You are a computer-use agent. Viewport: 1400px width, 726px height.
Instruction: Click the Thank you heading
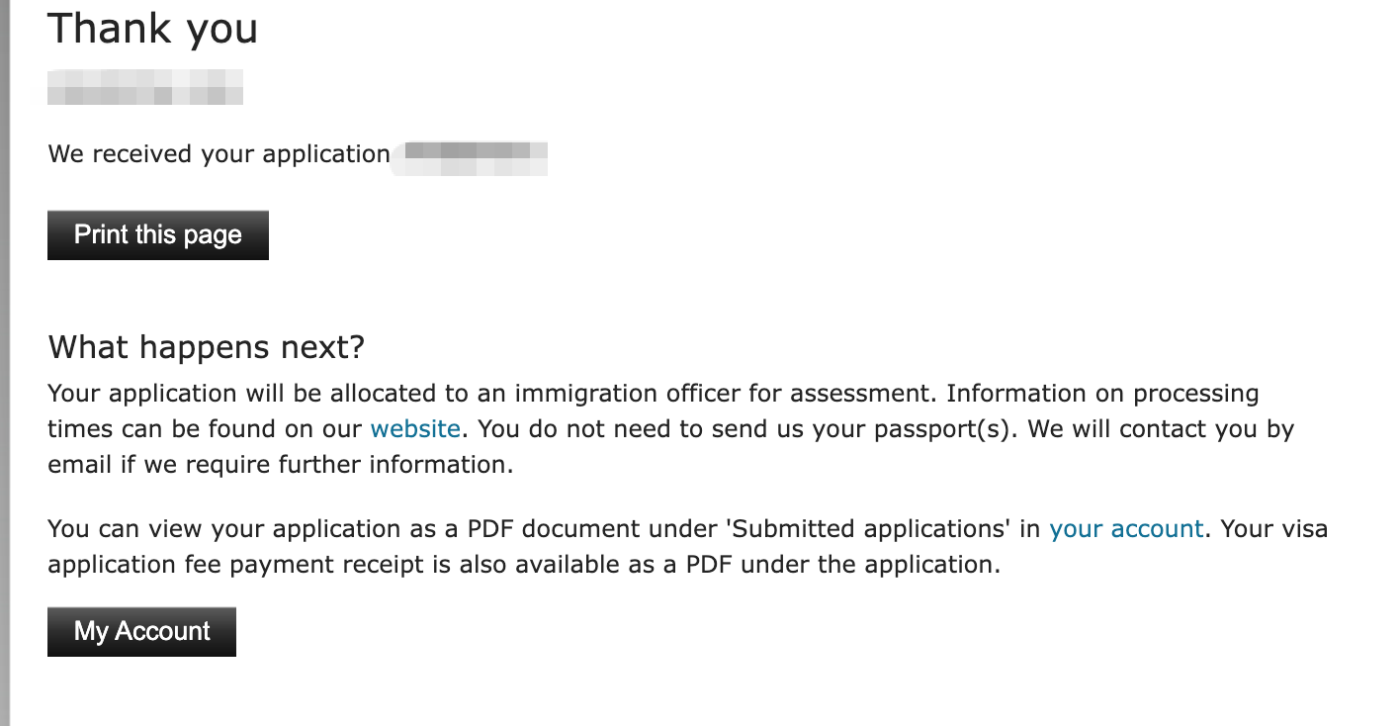tap(152, 28)
